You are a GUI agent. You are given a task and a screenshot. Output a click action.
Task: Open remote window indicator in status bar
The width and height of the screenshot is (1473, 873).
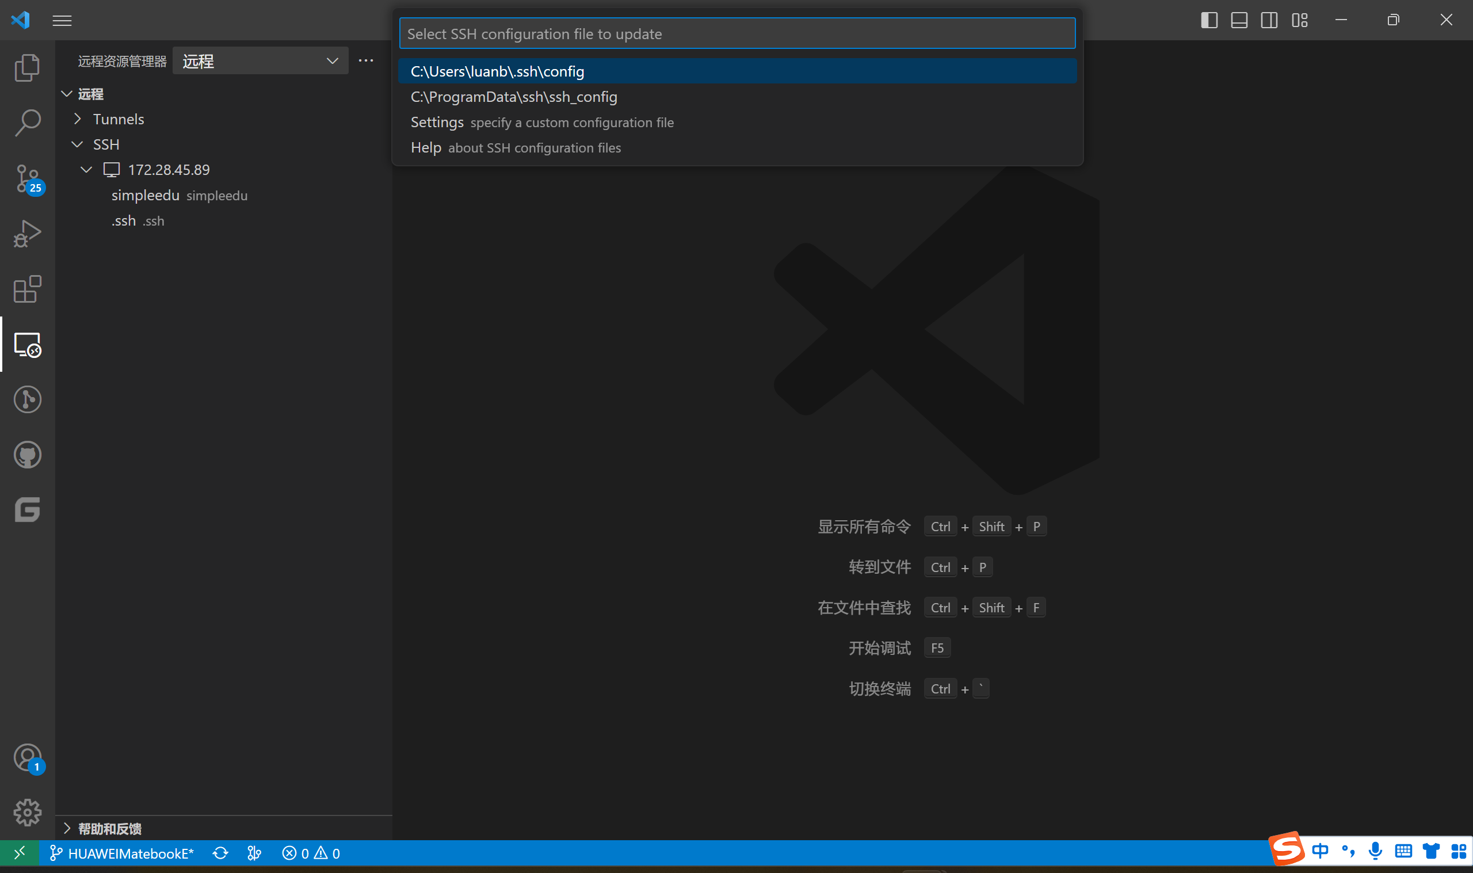[20, 853]
